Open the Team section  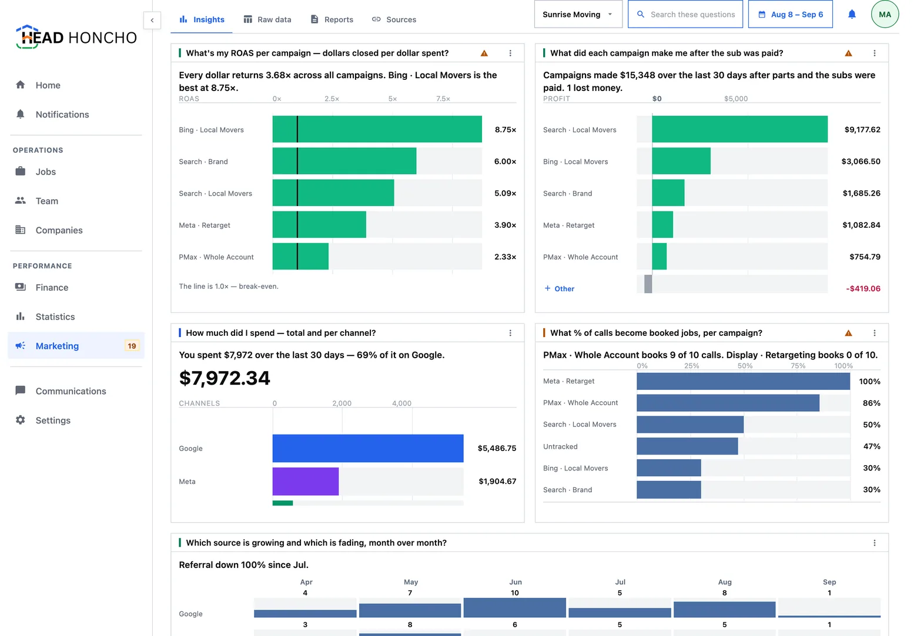point(76,201)
